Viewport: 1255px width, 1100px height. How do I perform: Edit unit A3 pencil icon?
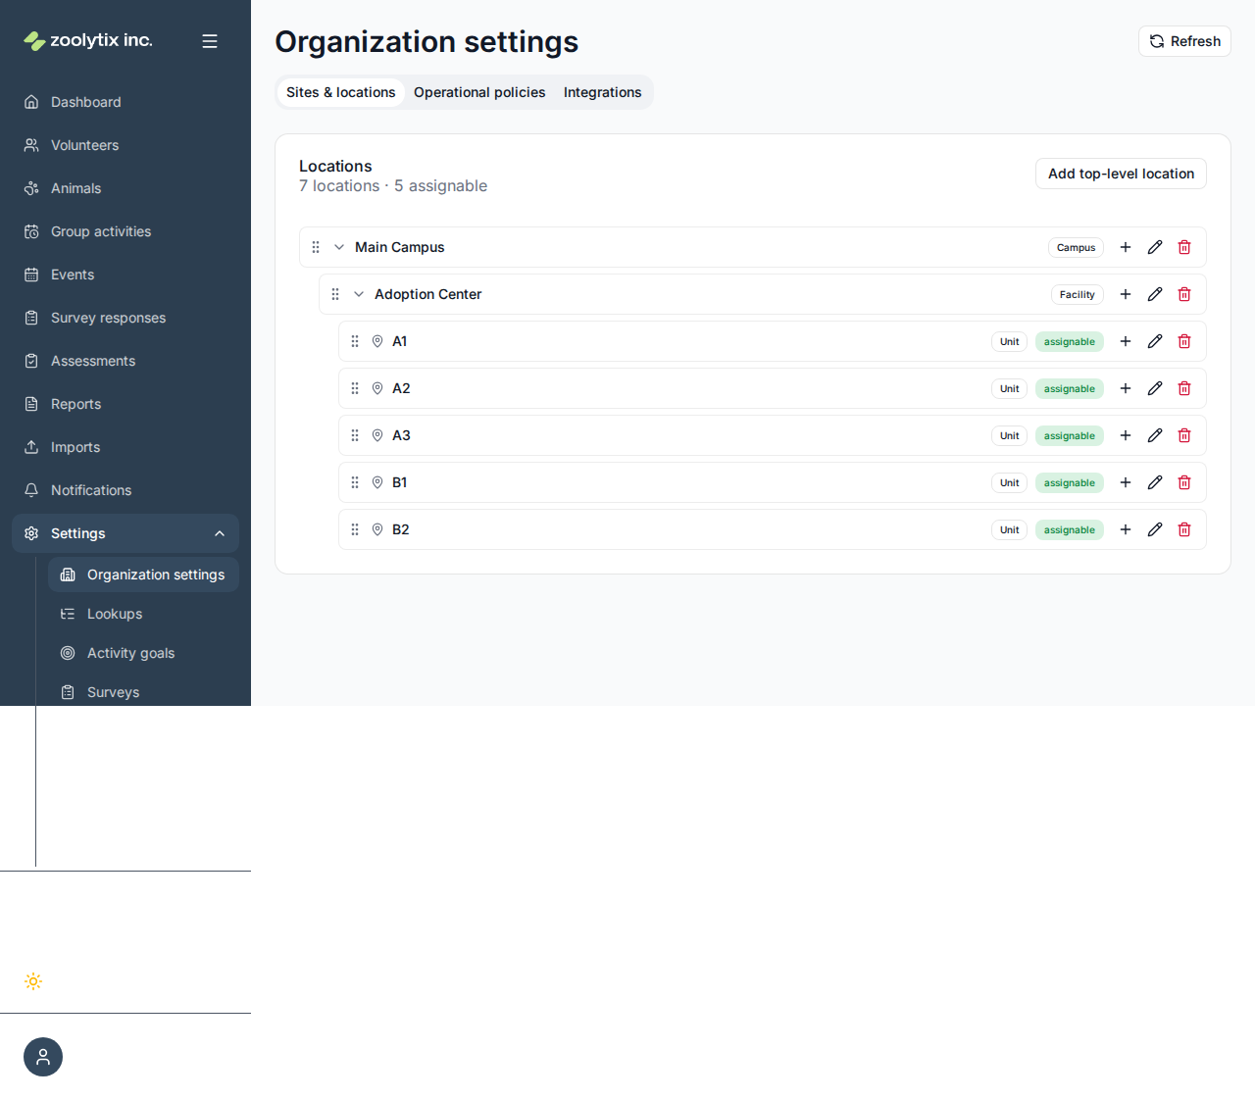tap(1155, 435)
